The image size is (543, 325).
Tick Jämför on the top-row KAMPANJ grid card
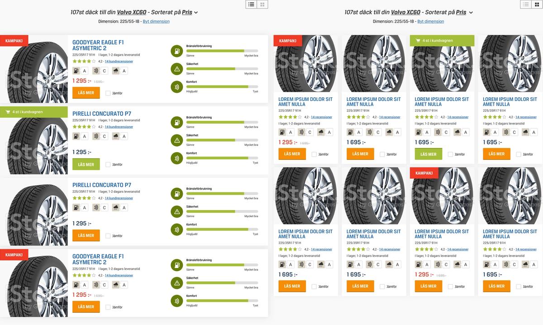(x=314, y=154)
